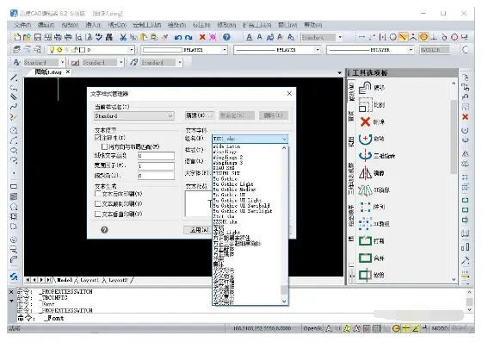
Task: Click the Undo arrow icon
Action: [178, 37]
